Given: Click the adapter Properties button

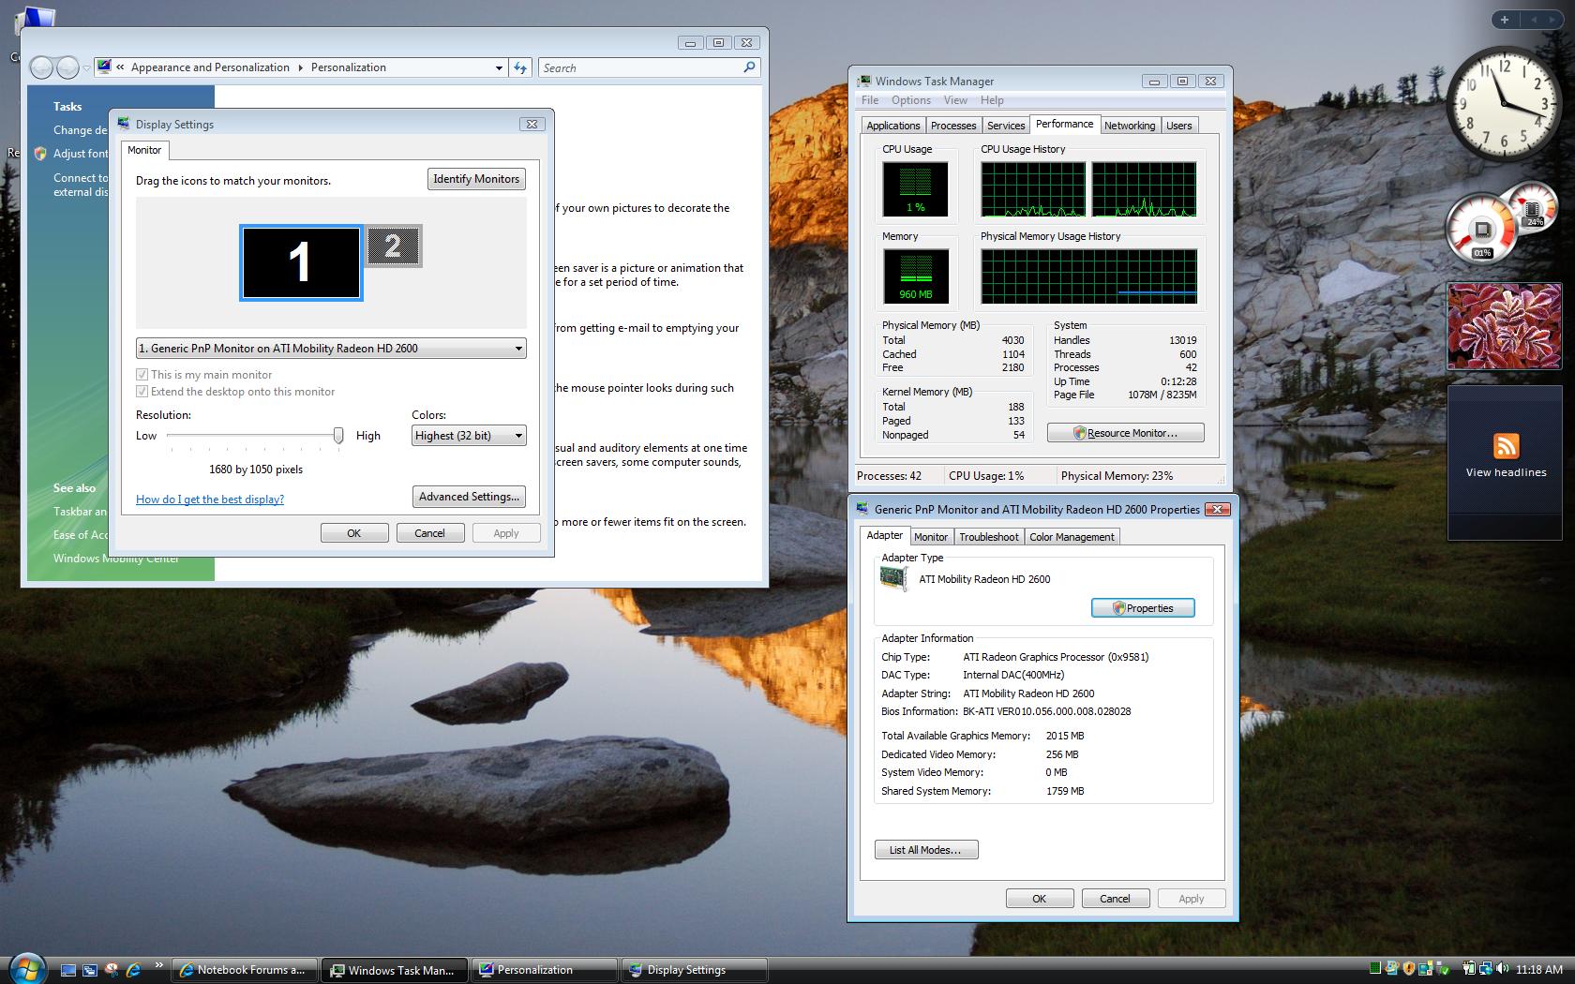Looking at the screenshot, I should 1143,608.
